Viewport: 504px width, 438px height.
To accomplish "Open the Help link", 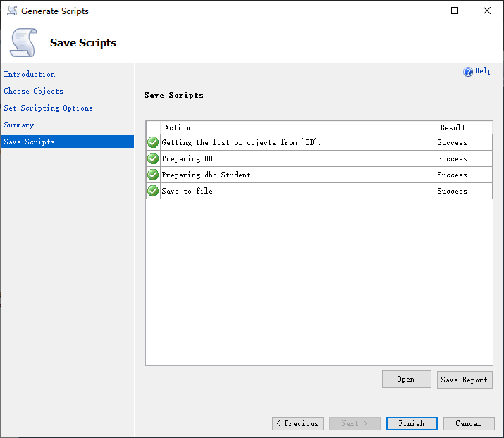I will (484, 71).
